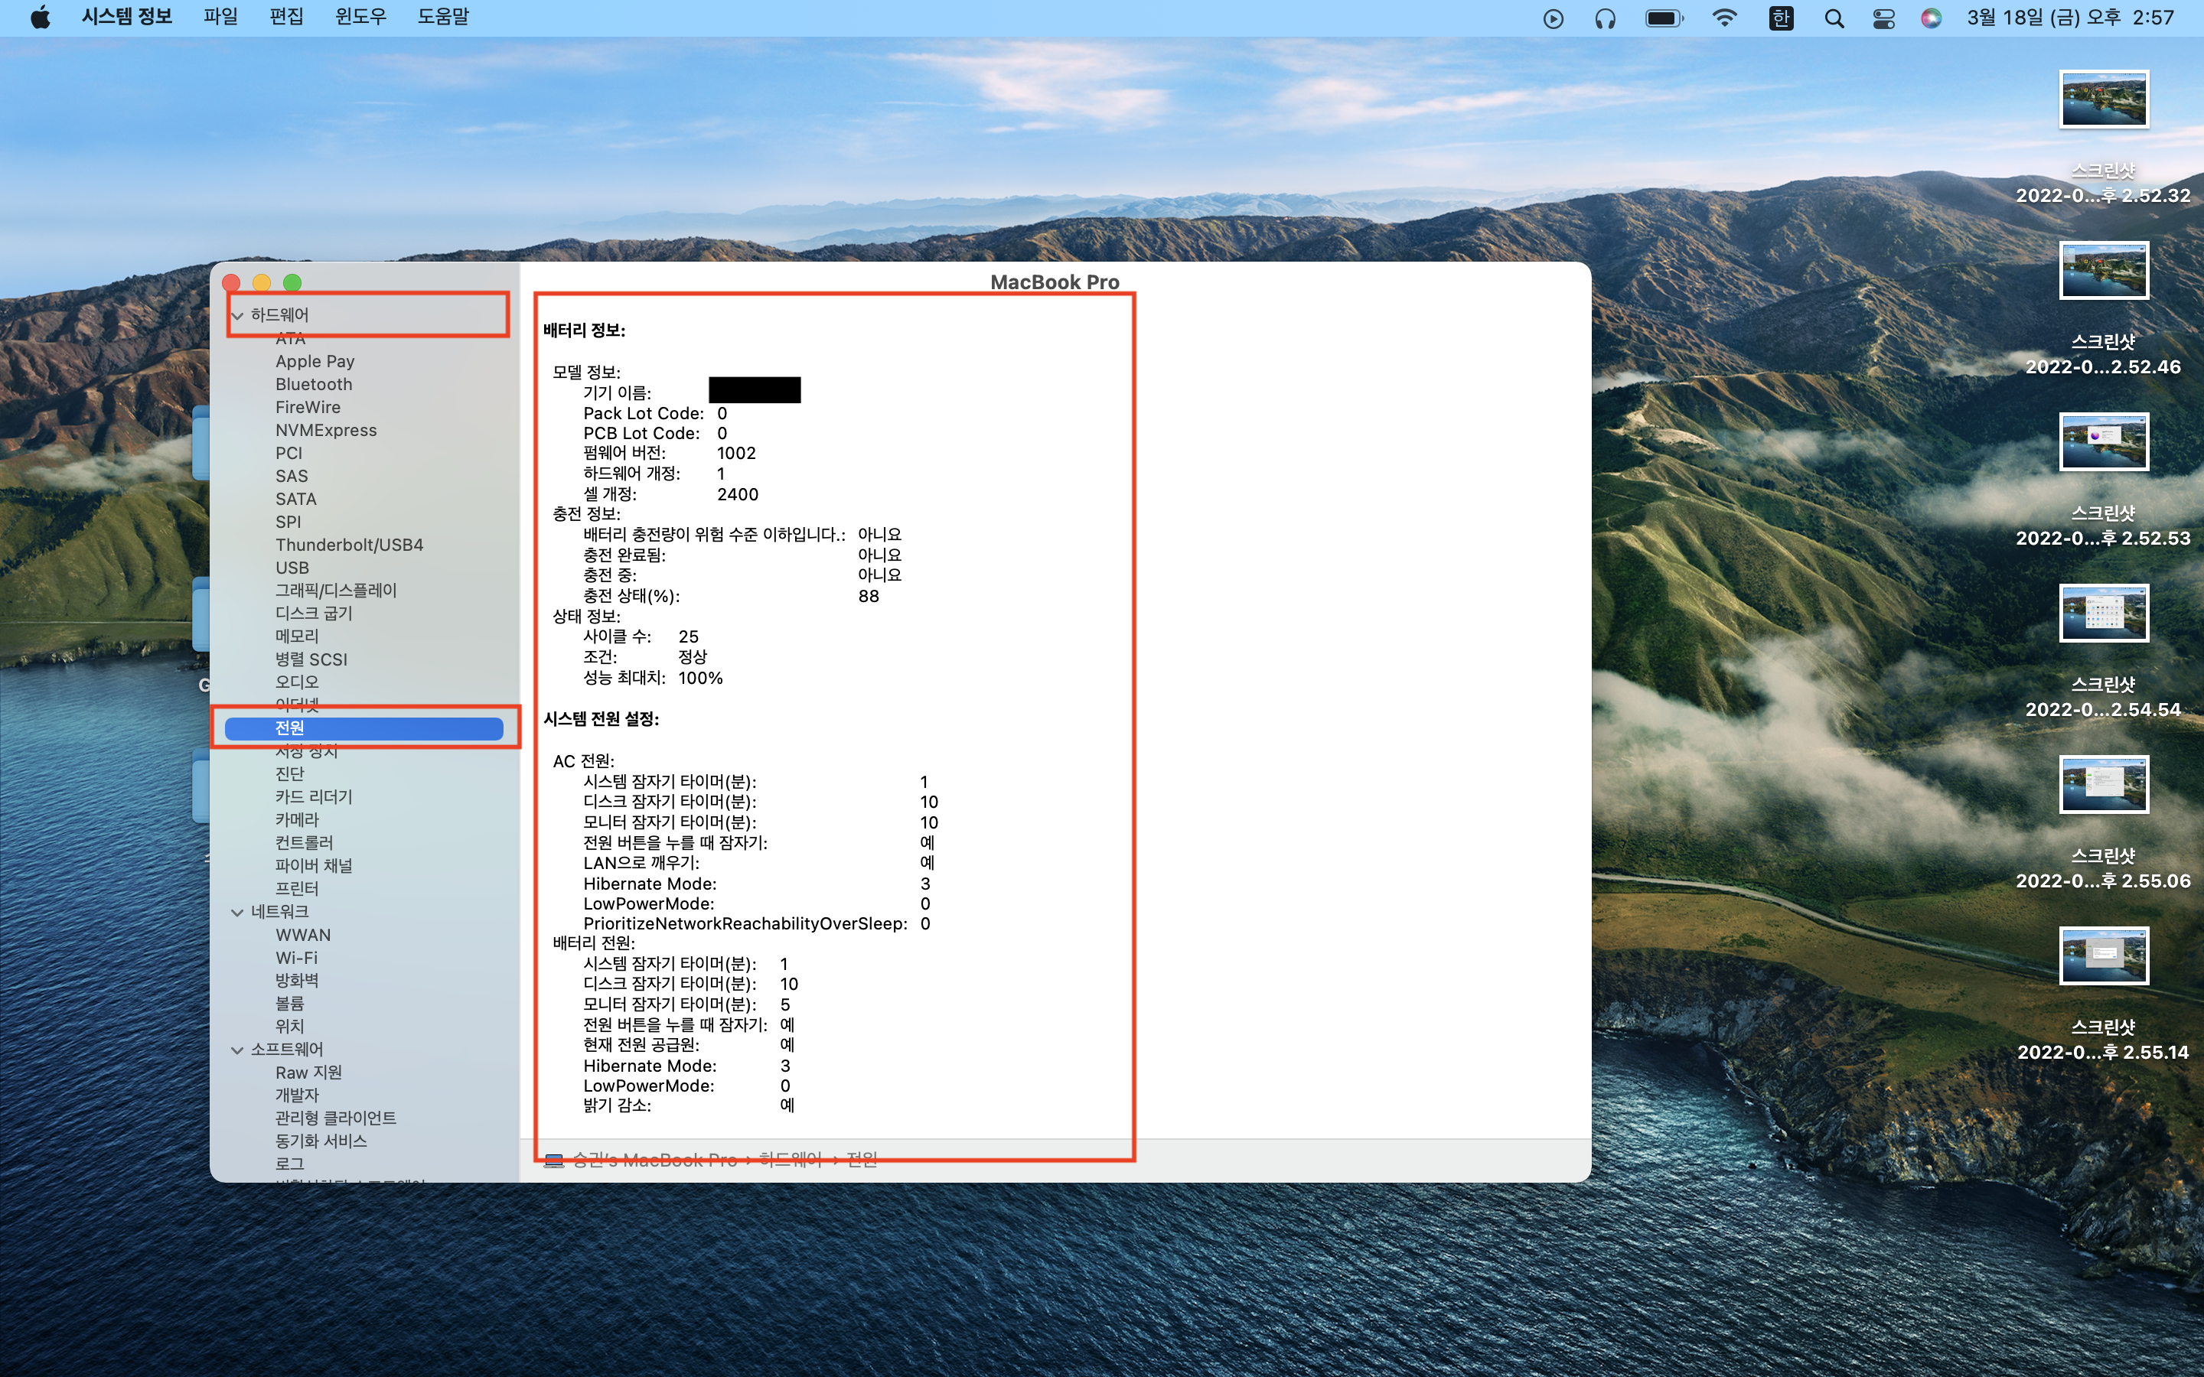
Task: Open the battery status icon
Action: coord(1664,18)
